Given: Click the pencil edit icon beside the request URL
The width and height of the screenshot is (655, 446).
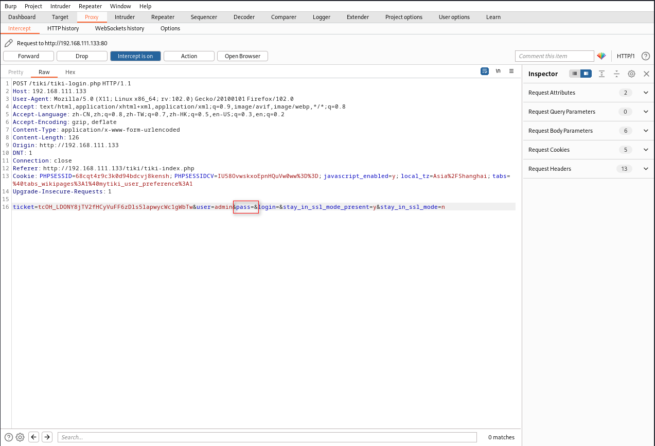Looking at the screenshot, I should pyautogui.click(x=8, y=43).
